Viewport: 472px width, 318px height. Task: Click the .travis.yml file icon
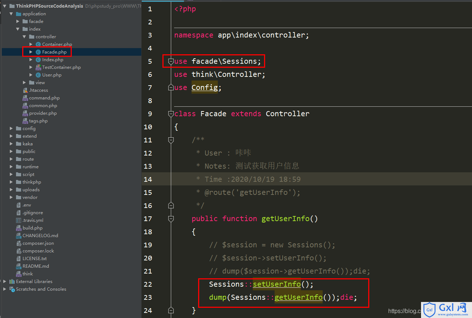pos(19,220)
